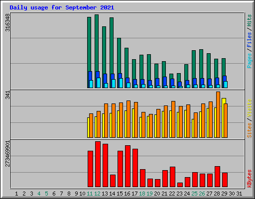Click the 341 axis value
The height and width of the screenshot is (199, 255).
click(x=7, y=95)
